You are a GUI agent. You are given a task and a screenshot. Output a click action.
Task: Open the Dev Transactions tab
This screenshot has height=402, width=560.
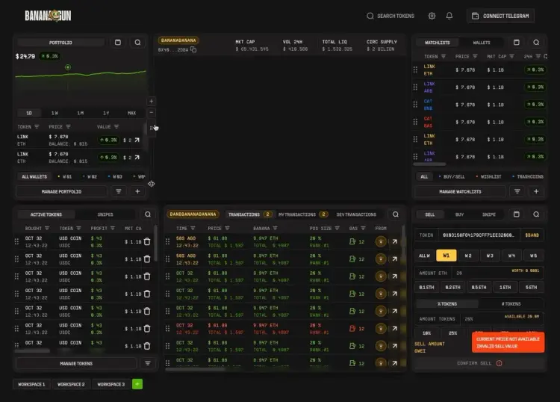pyautogui.click(x=356, y=214)
